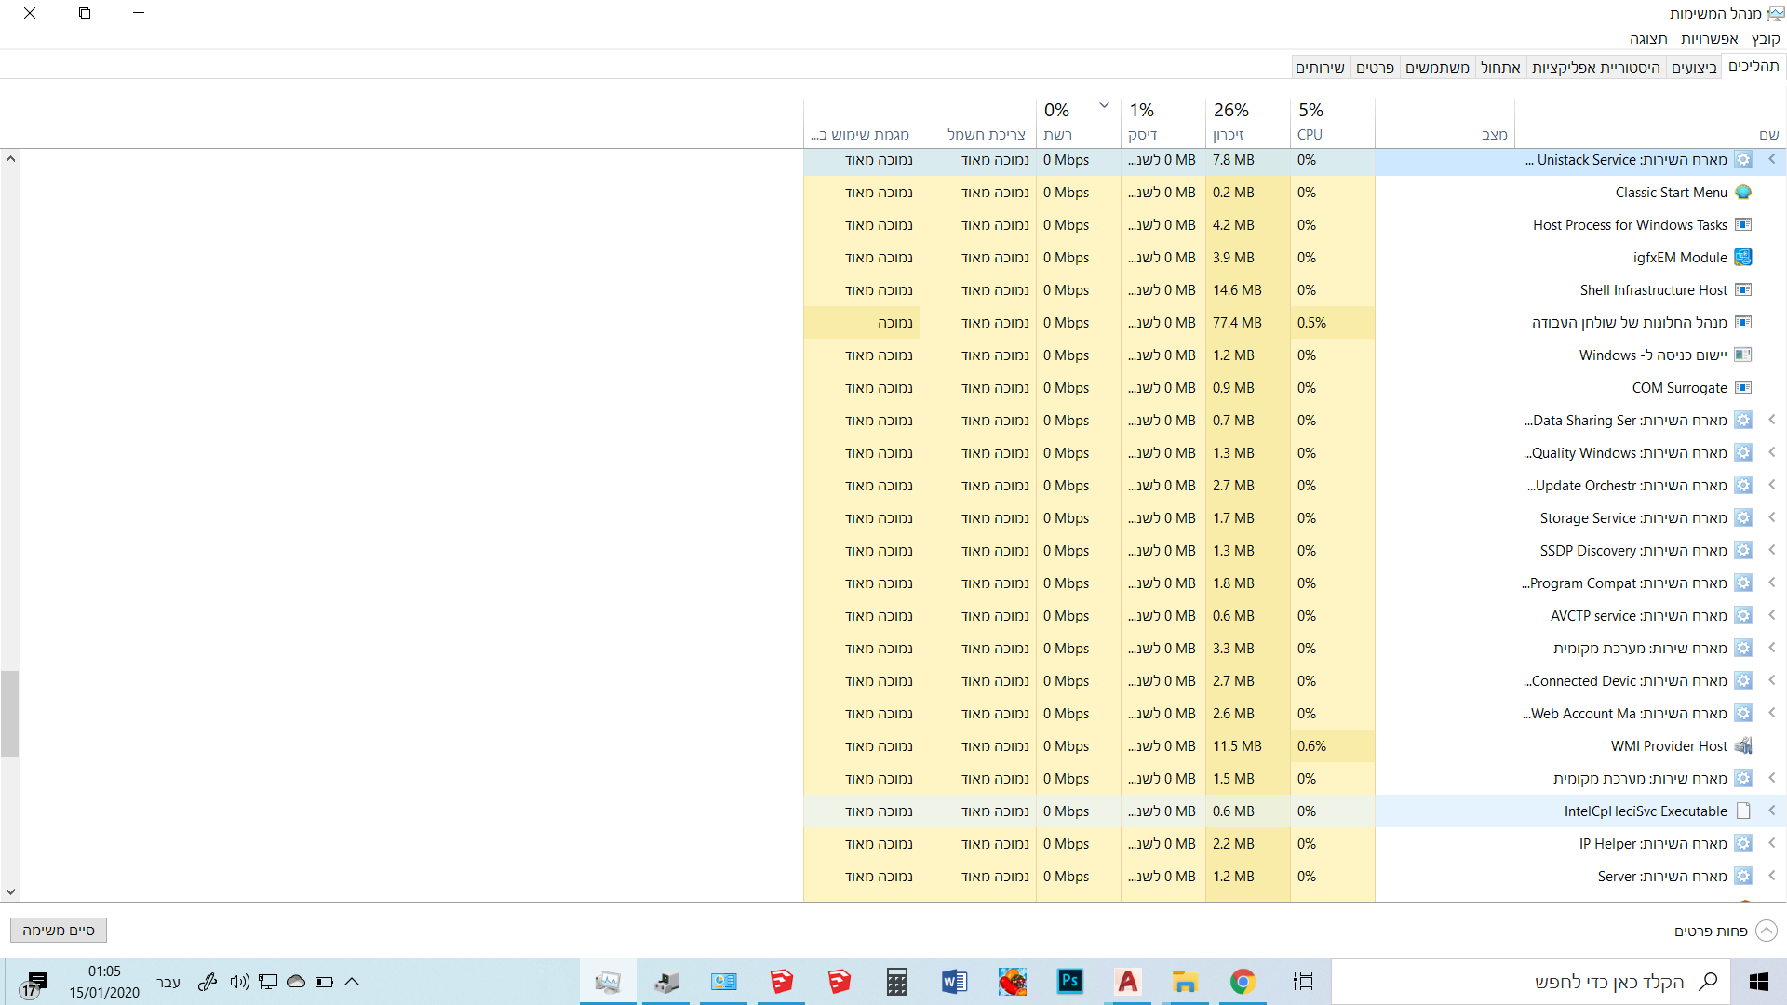Open Photoshop from the taskbar
1787x1005 pixels.
coord(1070,982)
